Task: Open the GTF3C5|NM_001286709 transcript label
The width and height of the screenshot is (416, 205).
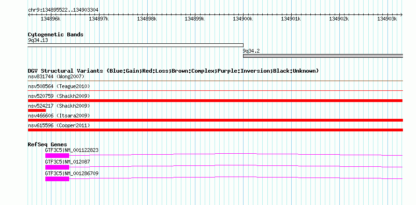Action: (72, 173)
